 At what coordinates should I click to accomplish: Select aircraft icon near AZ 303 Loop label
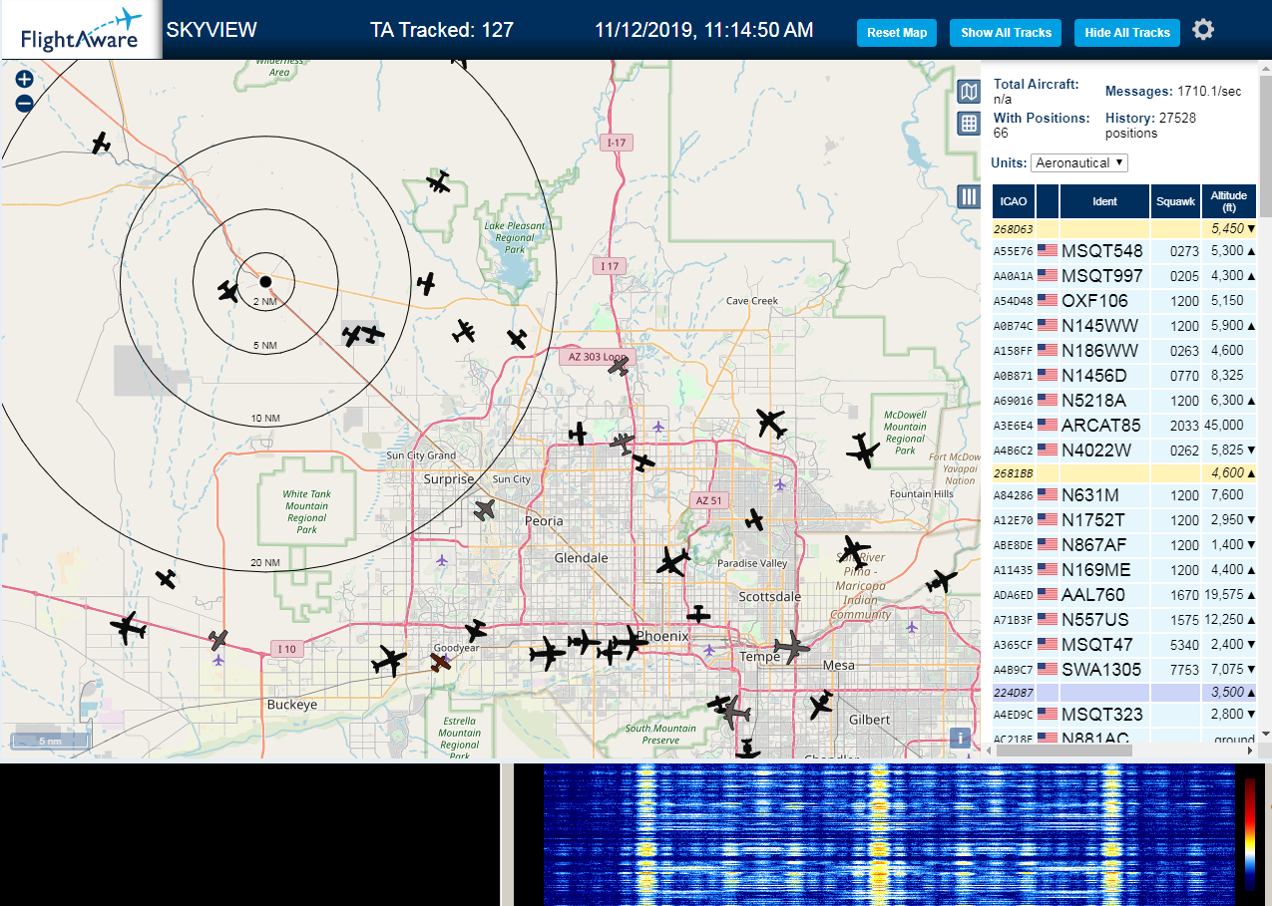(619, 366)
